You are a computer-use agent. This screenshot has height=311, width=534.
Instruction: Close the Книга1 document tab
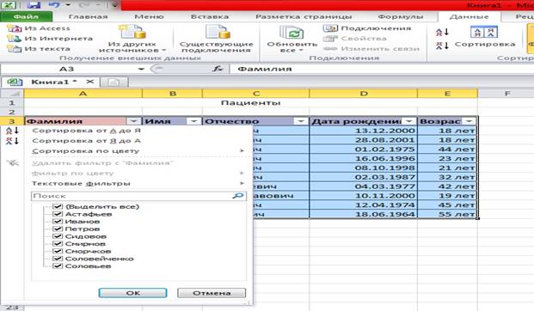coord(89,82)
